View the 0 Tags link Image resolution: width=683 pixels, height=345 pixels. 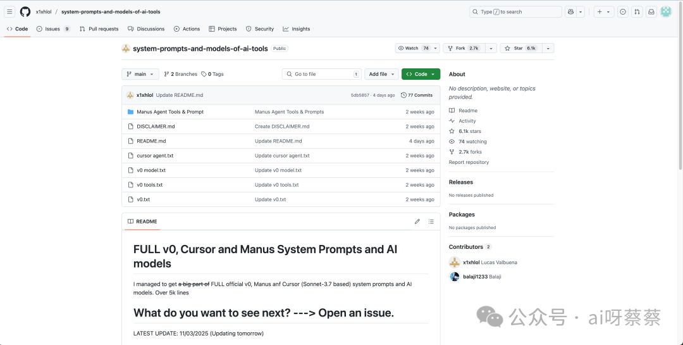coord(212,74)
